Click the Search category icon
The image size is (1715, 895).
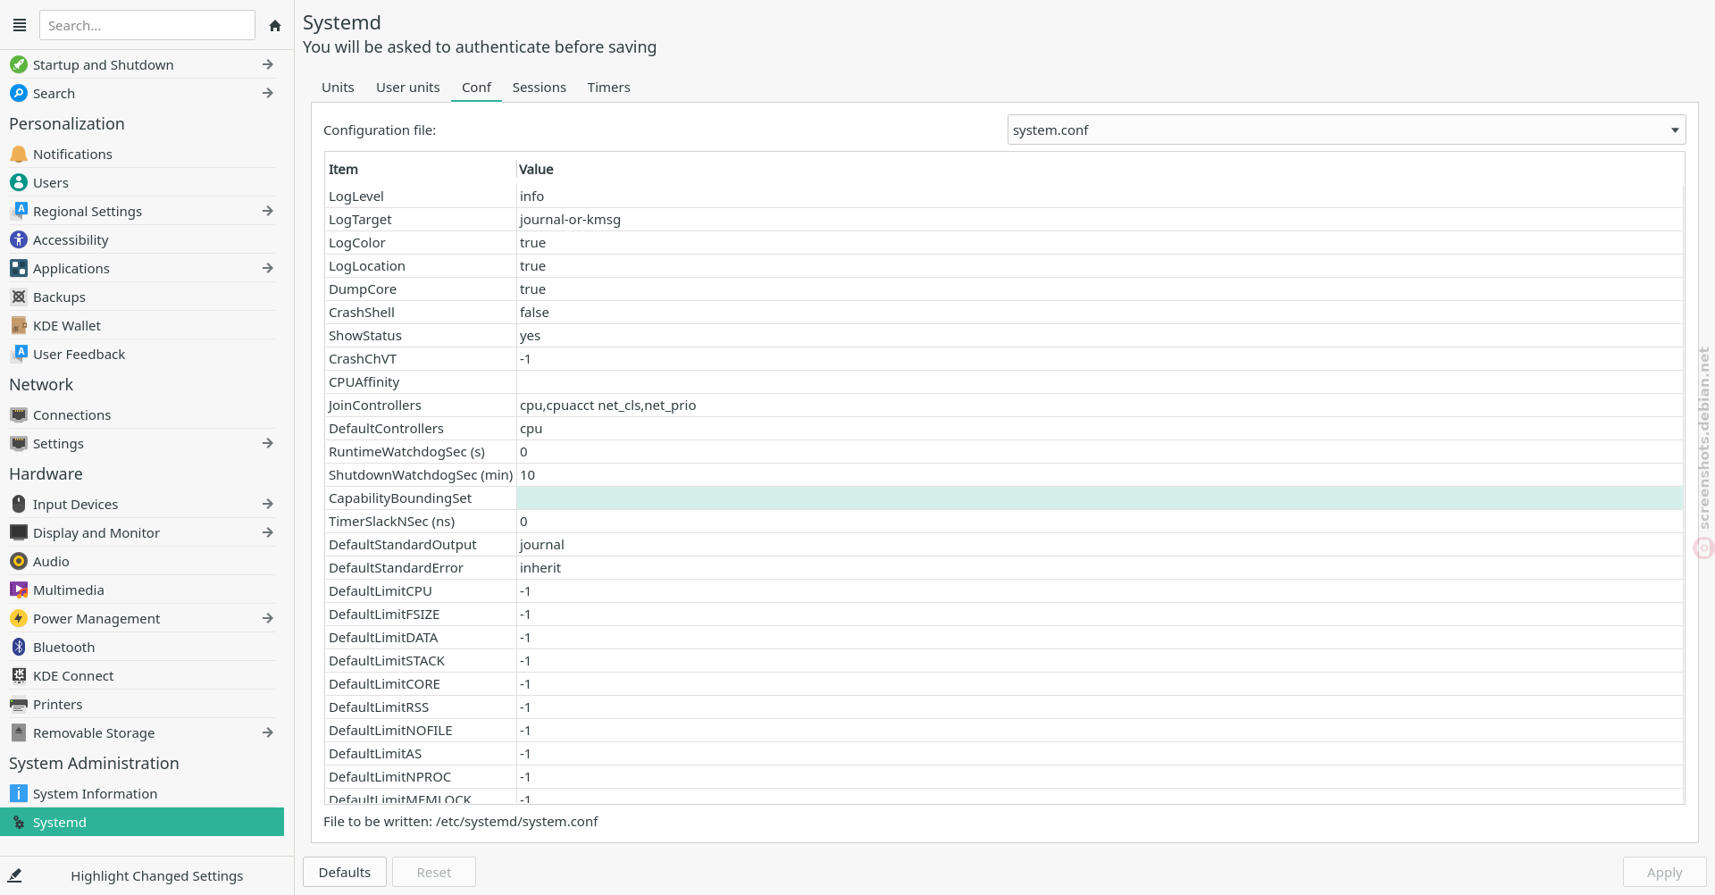pos(19,93)
